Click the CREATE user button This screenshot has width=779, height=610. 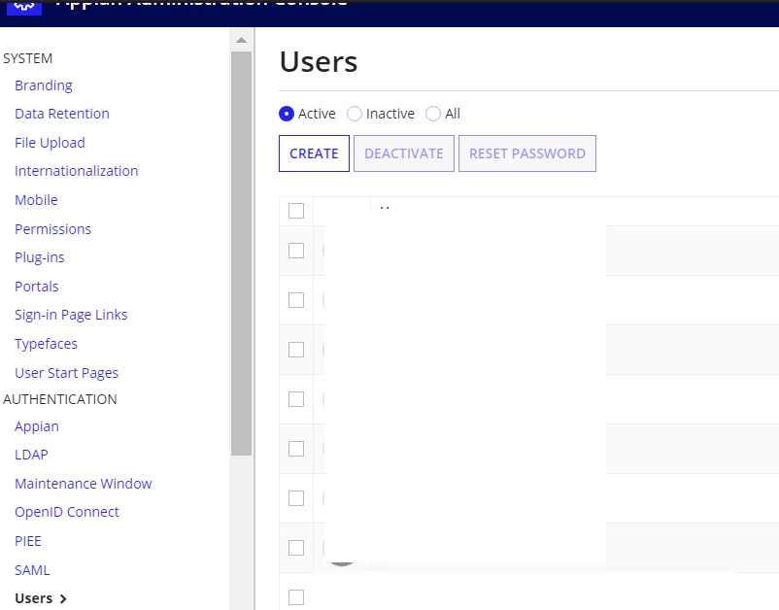(314, 153)
